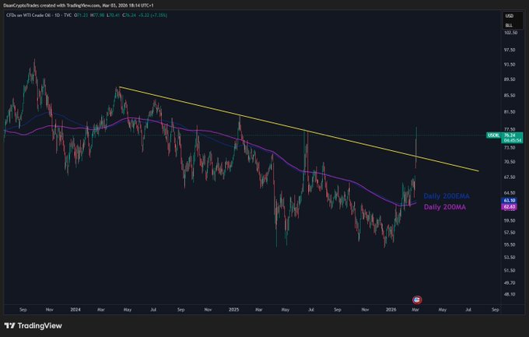The height and width of the screenshot is (337, 529).
Task: Open the BLL unit selector
Action: [510, 24]
